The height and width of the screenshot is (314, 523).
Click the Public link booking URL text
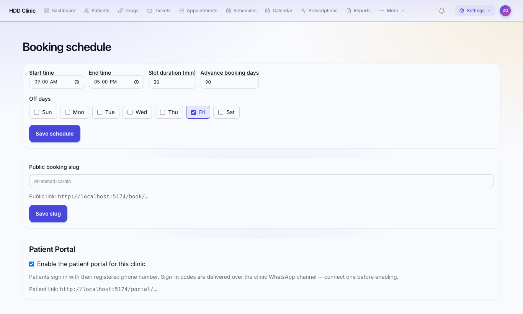coord(103,196)
